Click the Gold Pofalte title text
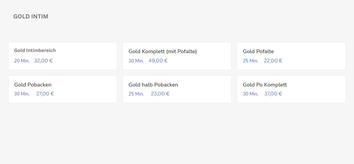This screenshot has width=354, height=164. point(258,52)
